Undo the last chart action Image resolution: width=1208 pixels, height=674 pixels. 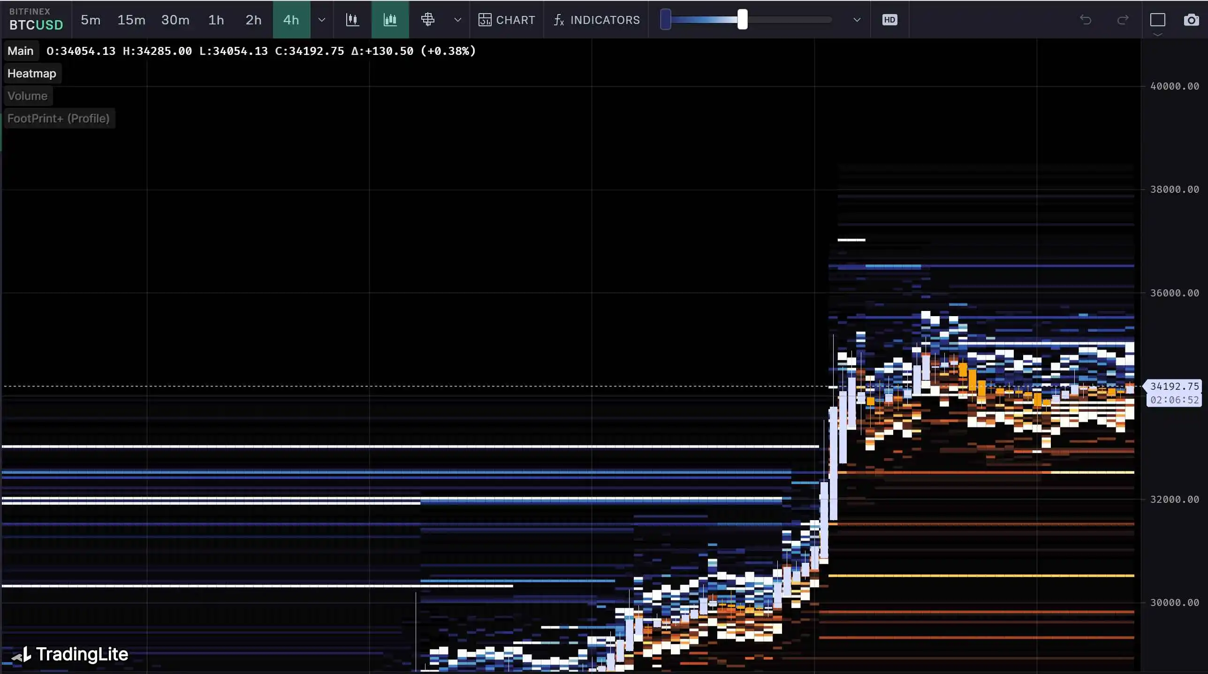1086,20
